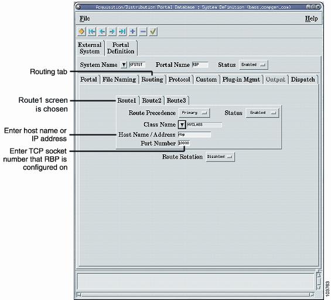Open route Status Enabled option menu
The image size is (331, 300).
pyautogui.click(x=262, y=113)
